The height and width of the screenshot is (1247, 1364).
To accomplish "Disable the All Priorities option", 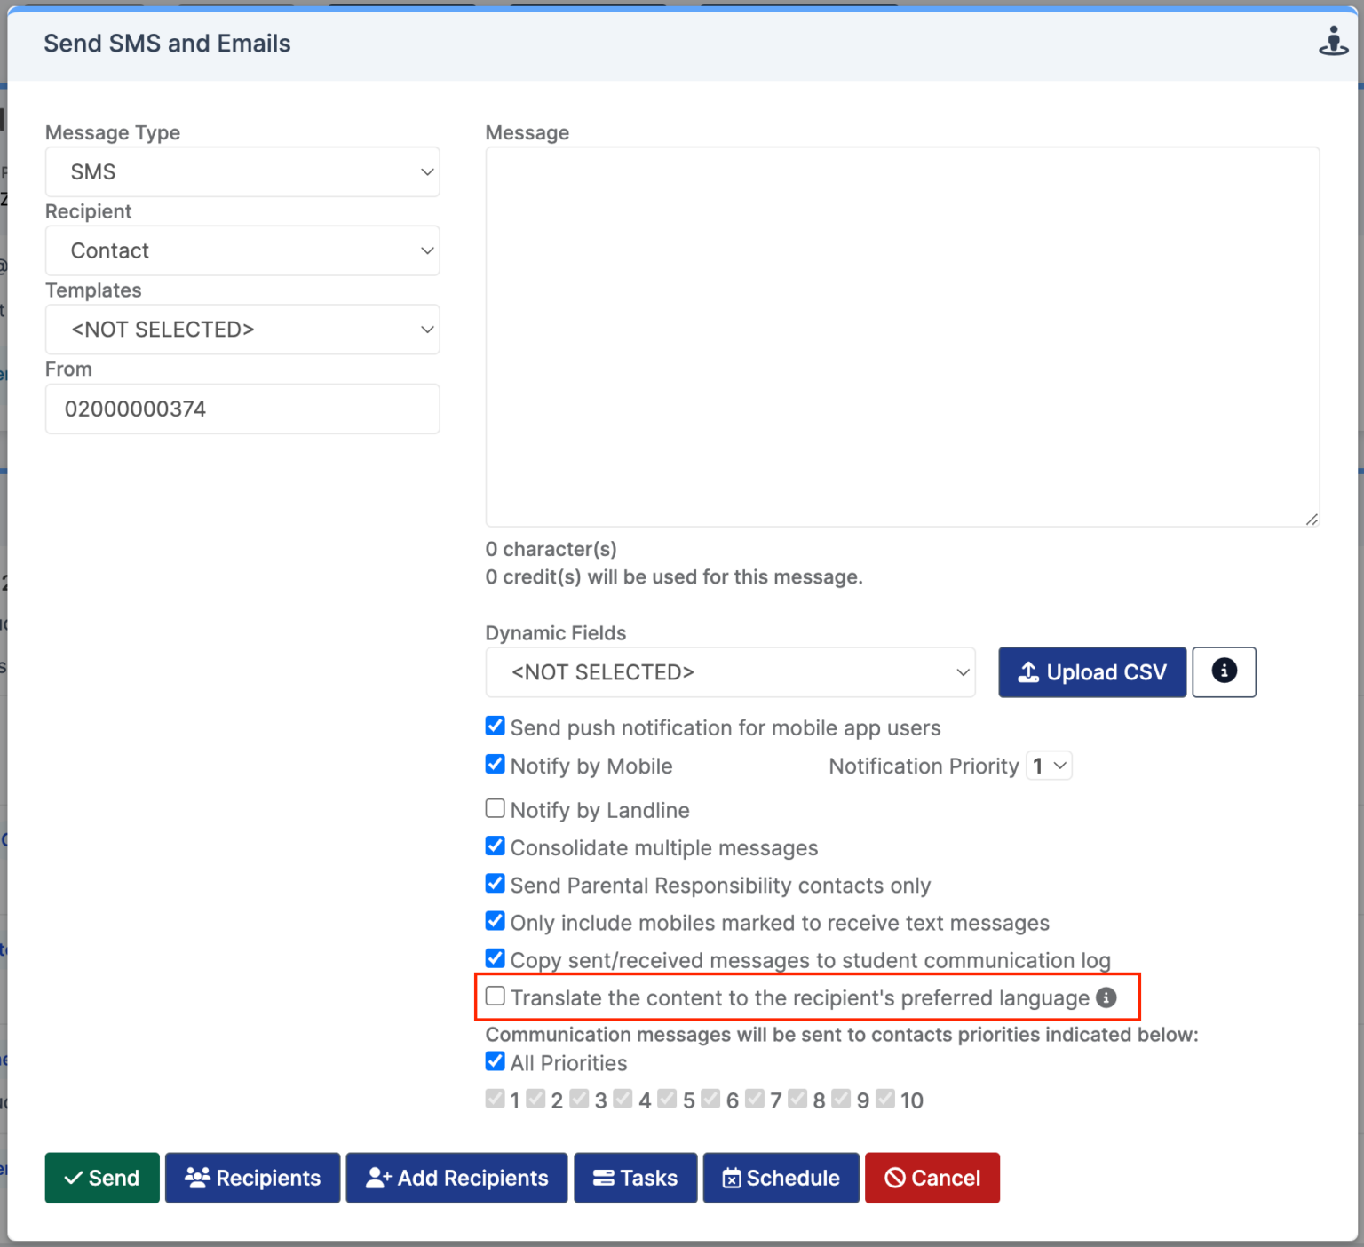I will click(x=495, y=1061).
